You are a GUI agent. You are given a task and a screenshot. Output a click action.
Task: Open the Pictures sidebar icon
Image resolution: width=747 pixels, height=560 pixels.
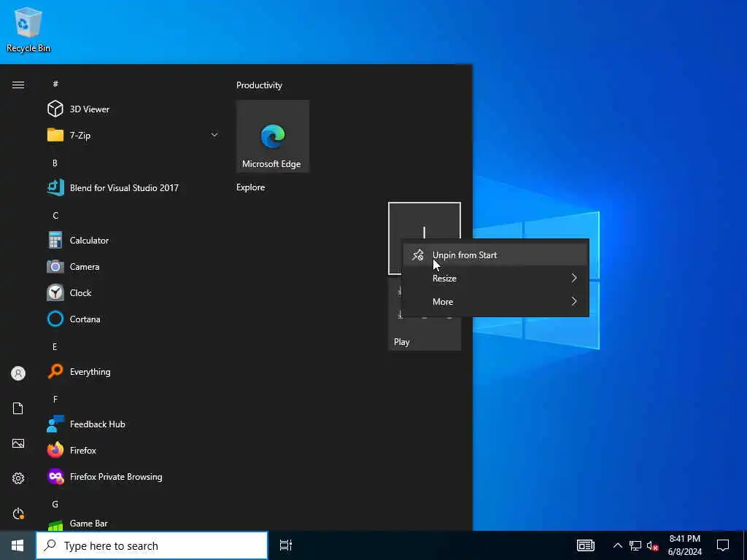point(18,443)
